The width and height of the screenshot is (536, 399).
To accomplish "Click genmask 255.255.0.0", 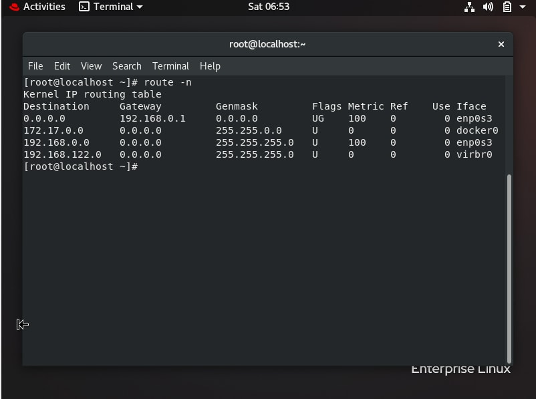I will coord(249,130).
